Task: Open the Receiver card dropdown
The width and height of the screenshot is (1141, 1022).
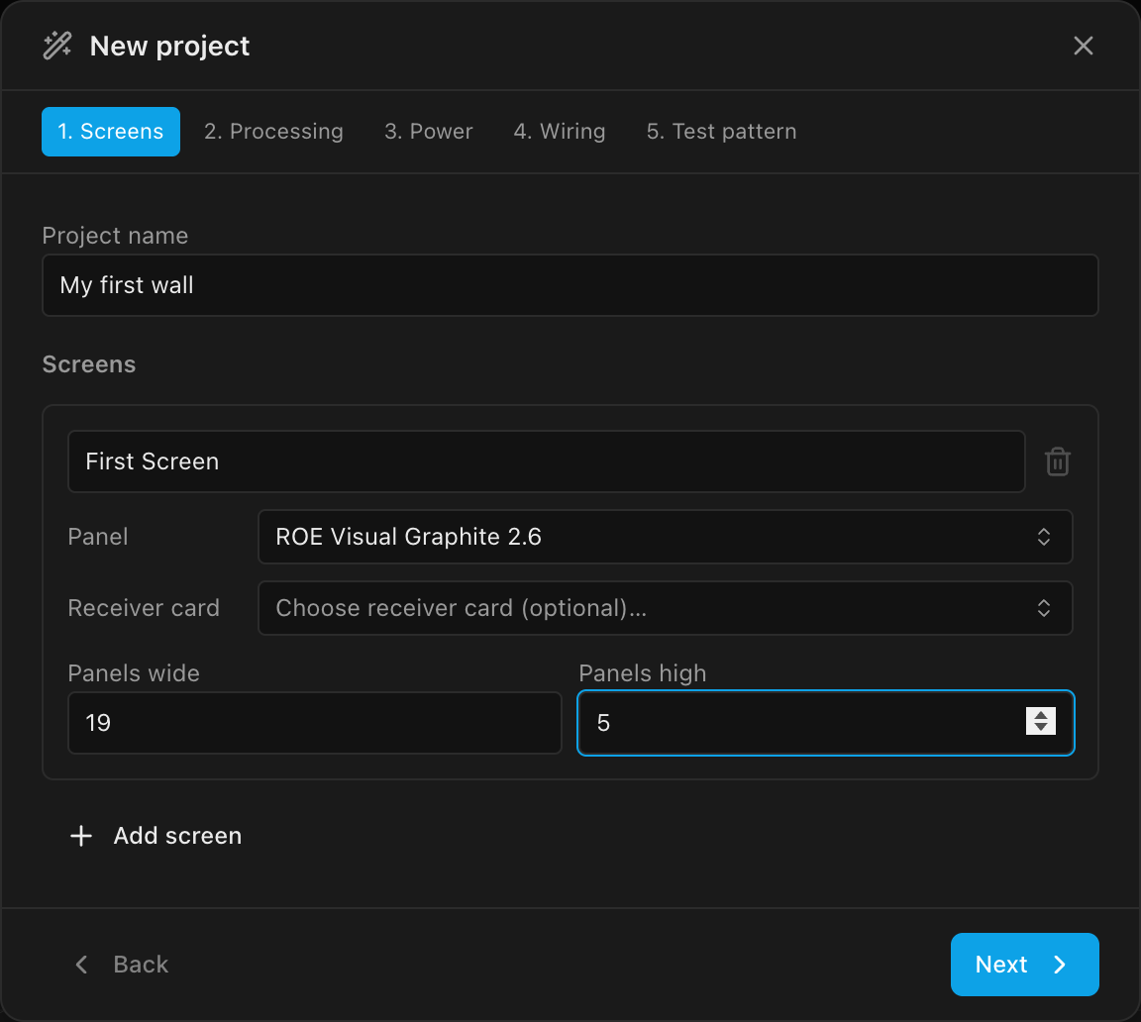Action: point(666,608)
